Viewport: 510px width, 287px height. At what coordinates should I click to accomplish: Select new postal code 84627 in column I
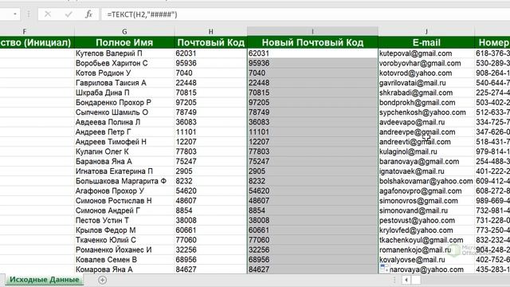tap(312, 269)
